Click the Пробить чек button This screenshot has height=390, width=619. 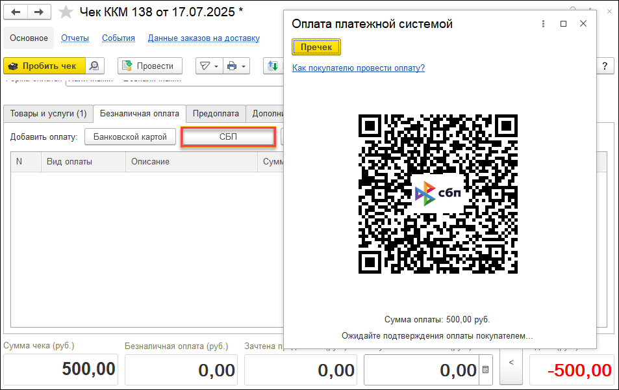point(44,66)
